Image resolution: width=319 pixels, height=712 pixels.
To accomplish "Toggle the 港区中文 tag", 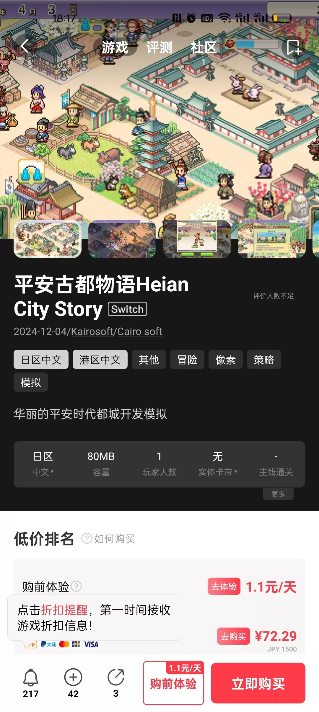I will pos(100,360).
